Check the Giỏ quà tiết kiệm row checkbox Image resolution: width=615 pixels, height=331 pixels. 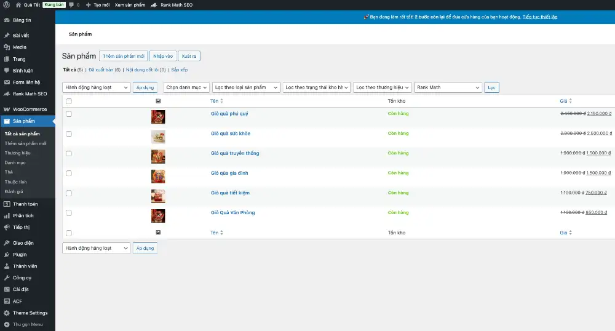coord(69,193)
